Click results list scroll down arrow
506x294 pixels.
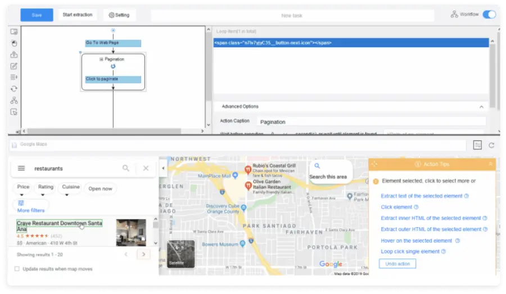coord(156,243)
